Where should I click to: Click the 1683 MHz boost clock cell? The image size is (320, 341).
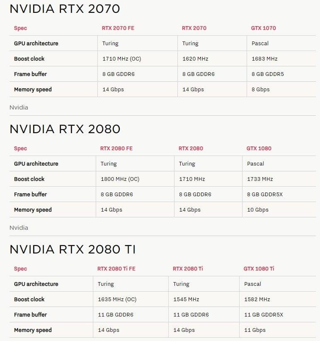tap(264, 59)
